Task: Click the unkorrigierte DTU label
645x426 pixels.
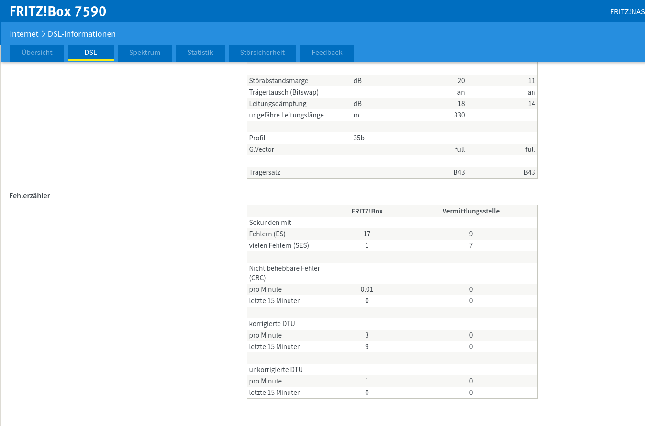Action: [276, 370]
